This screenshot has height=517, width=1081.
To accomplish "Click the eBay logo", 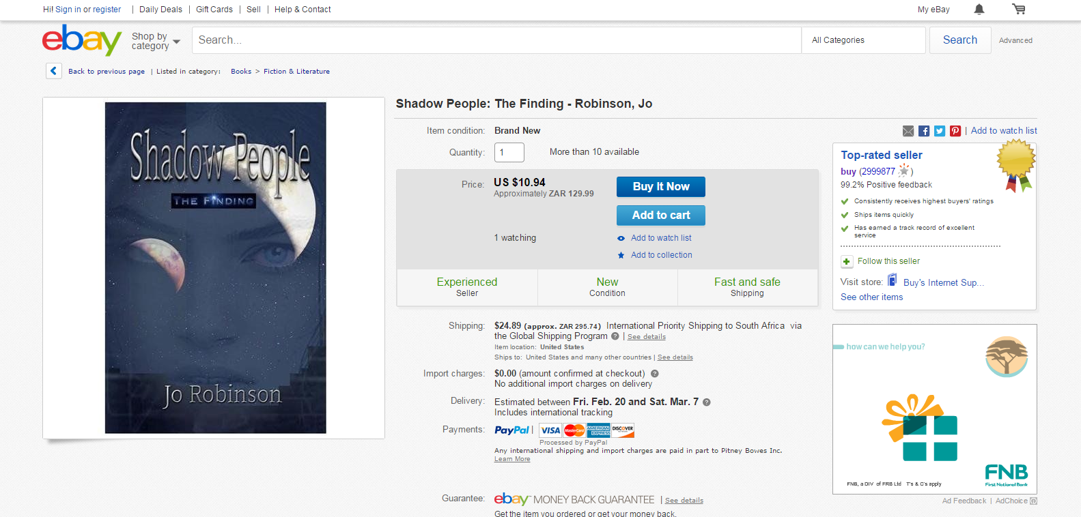I will pyautogui.click(x=82, y=40).
